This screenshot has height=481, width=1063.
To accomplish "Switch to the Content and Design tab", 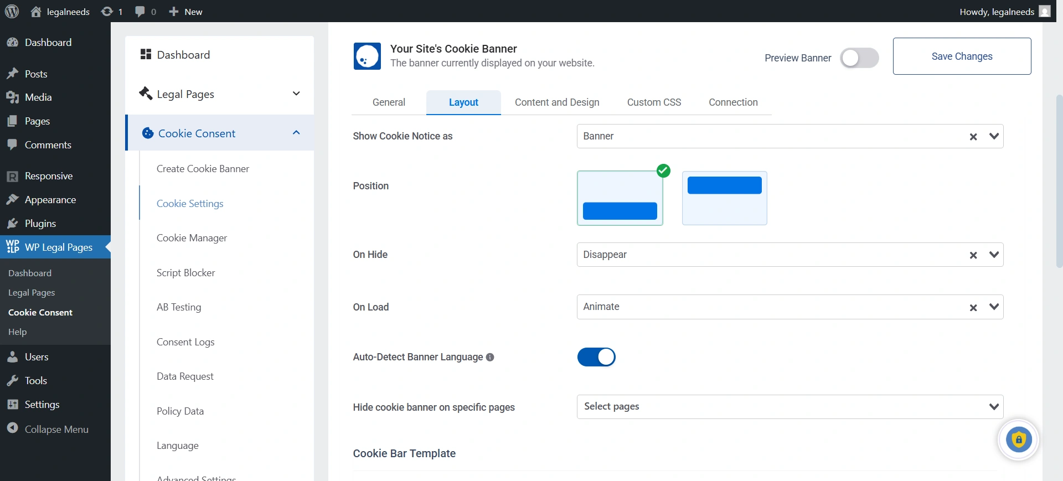I will click(x=557, y=102).
